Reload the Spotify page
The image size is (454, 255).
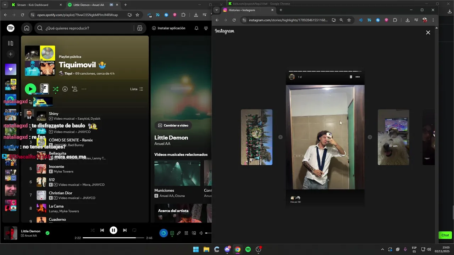(x=22, y=15)
